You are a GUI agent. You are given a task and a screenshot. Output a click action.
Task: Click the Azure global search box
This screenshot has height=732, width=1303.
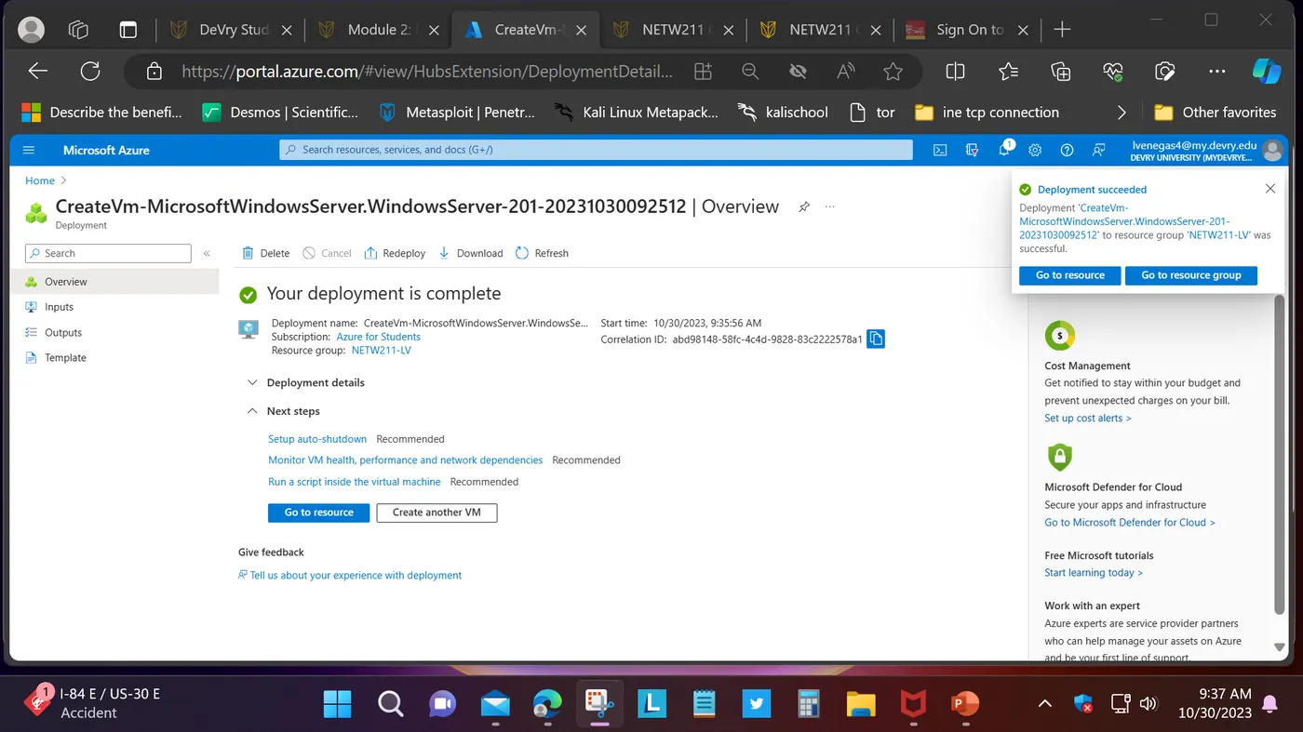[x=596, y=150]
